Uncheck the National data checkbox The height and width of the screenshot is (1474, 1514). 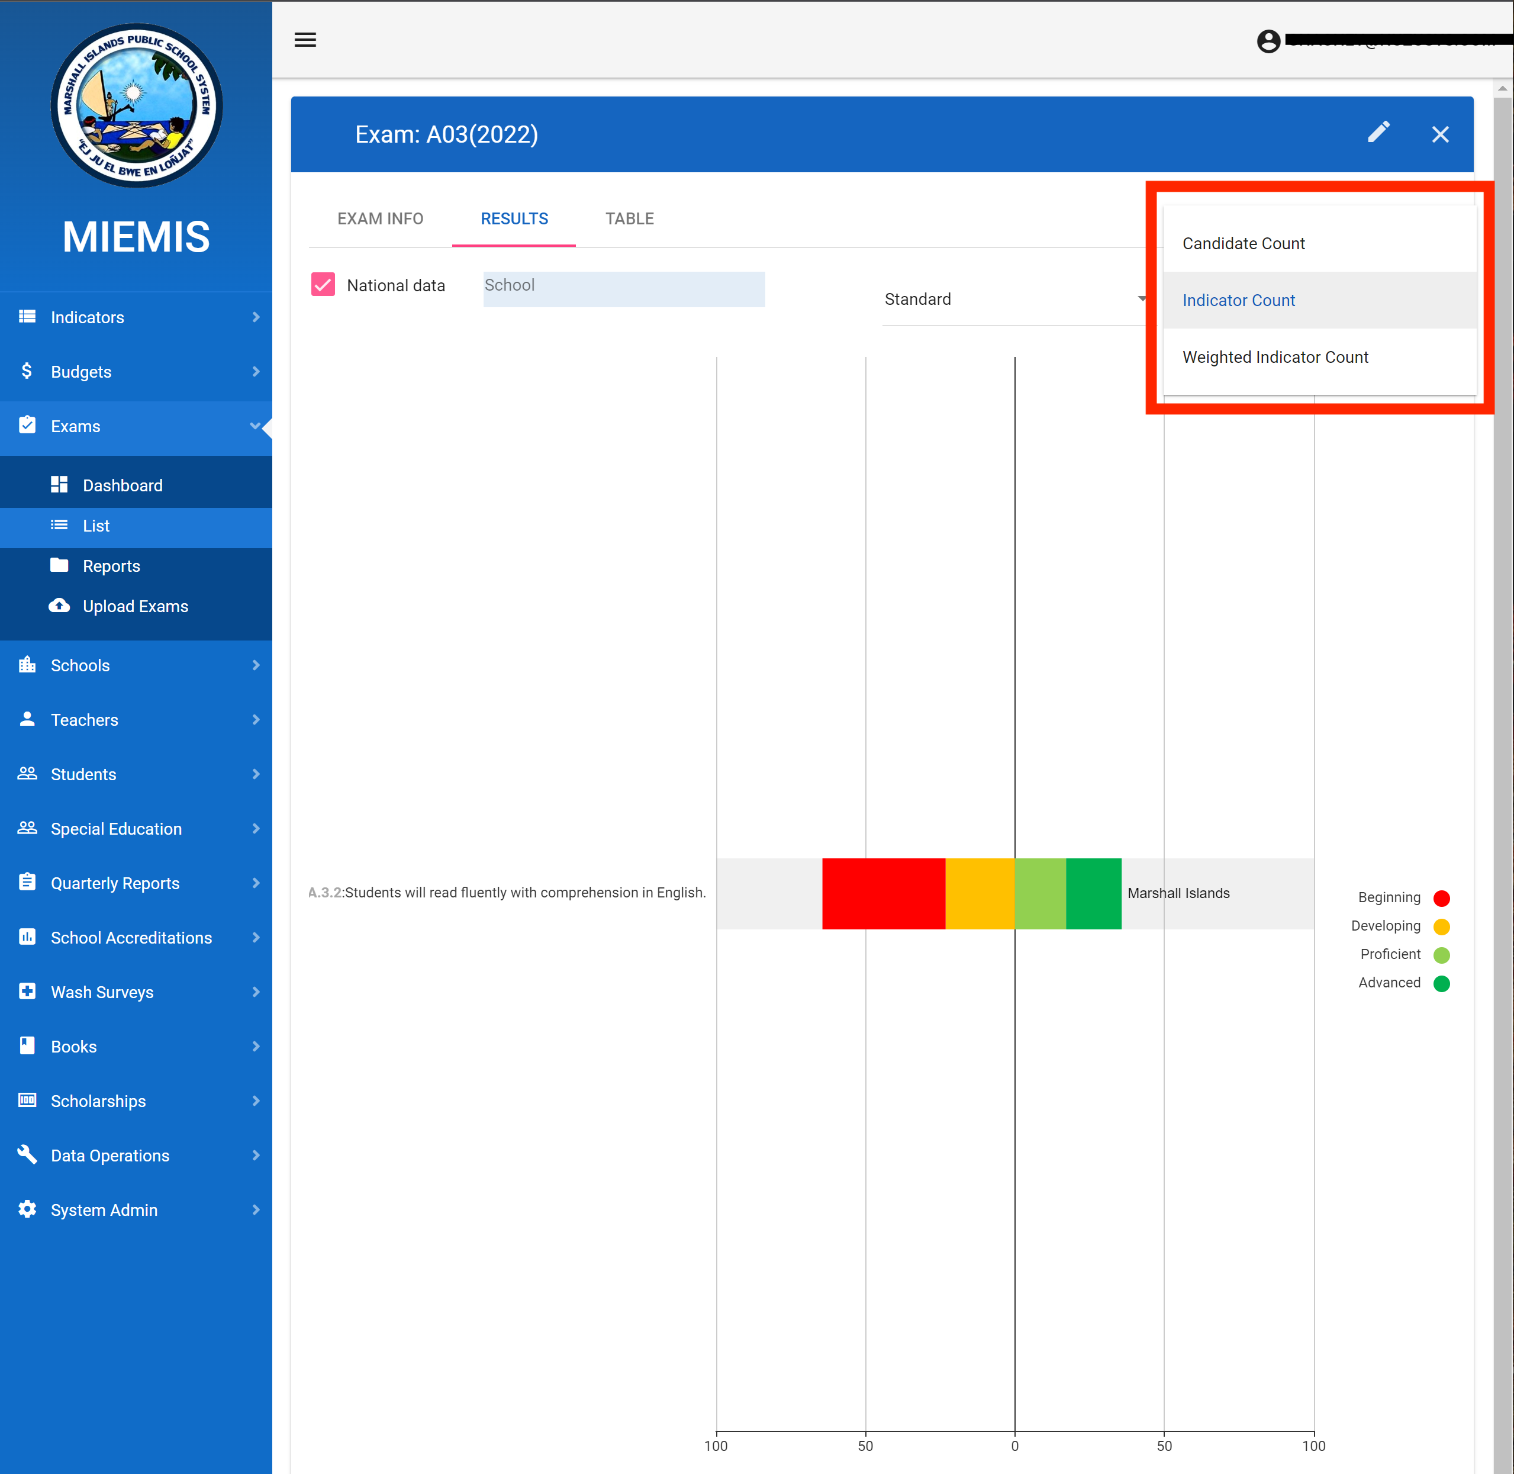pos(323,285)
